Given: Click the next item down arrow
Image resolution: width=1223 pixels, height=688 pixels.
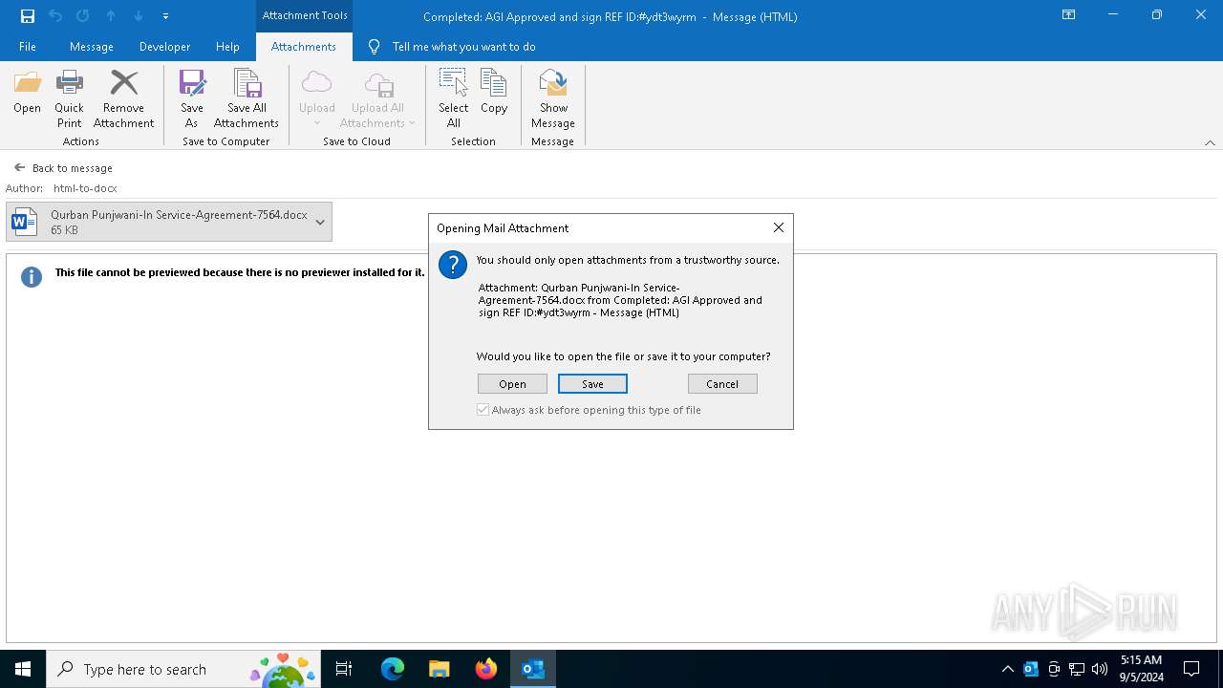Looking at the screenshot, I should pyautogui.click(x=139, y=16).
